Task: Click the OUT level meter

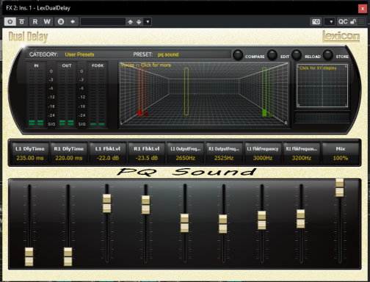Action: tap(67, 95)
